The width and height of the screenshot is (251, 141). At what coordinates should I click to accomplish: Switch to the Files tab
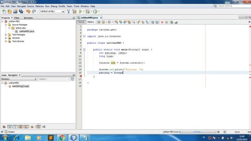point(16,18)
